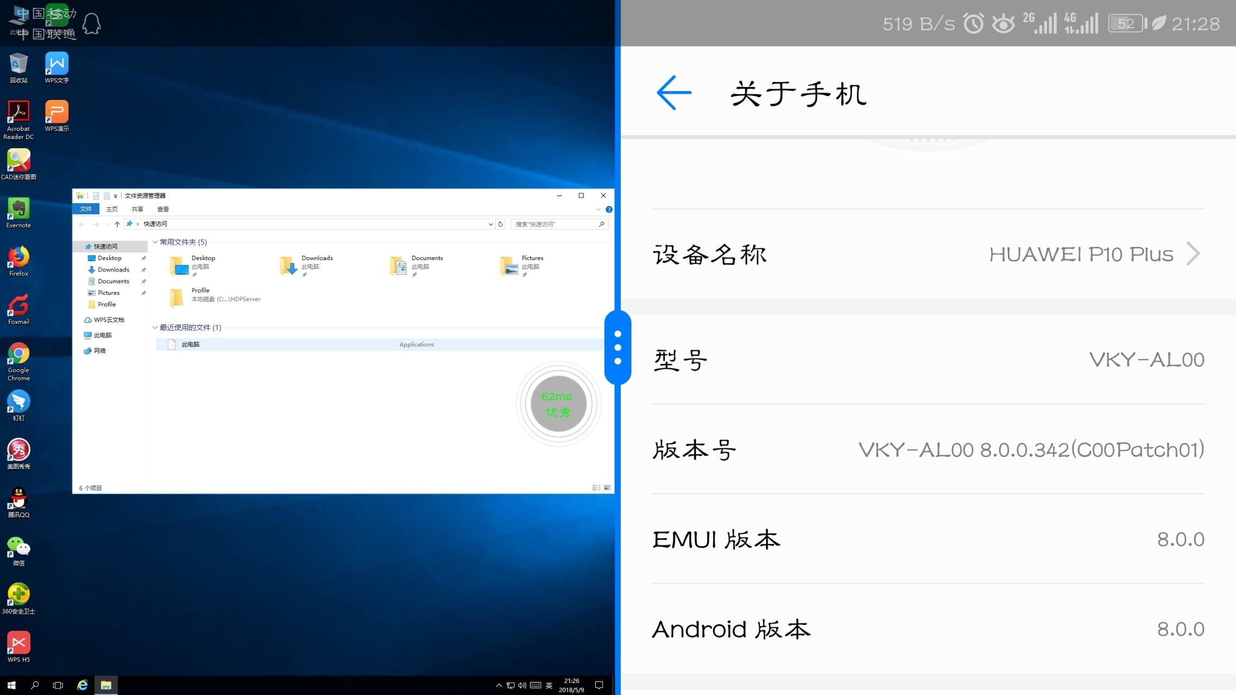Click the search 快速访问 input field
1236x695 pixels.
coord(559,224)
